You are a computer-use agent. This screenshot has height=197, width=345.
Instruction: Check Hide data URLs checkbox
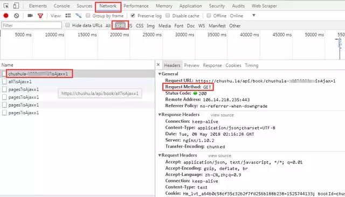[x=67, y=25]
